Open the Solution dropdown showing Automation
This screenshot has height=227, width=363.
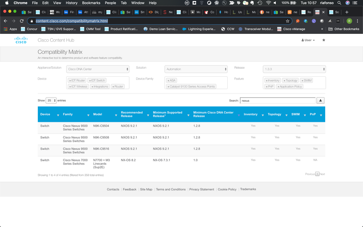click(x=196, y=69)
